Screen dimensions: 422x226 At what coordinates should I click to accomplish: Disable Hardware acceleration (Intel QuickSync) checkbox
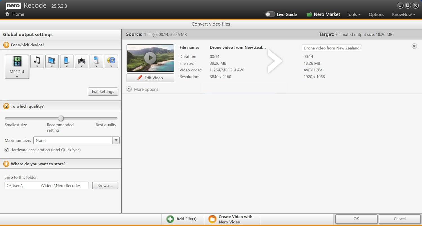click(x=7, y=150)
